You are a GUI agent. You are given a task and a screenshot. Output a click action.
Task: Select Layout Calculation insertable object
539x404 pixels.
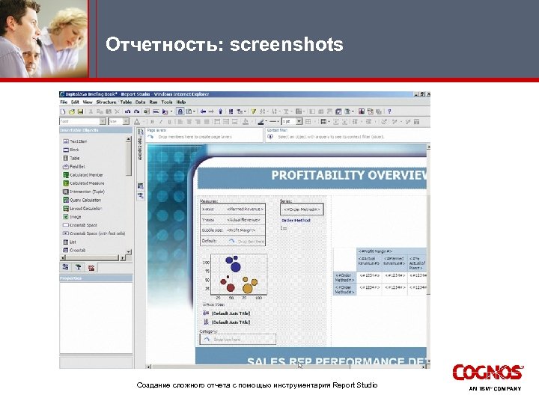(x=82, y=209)
